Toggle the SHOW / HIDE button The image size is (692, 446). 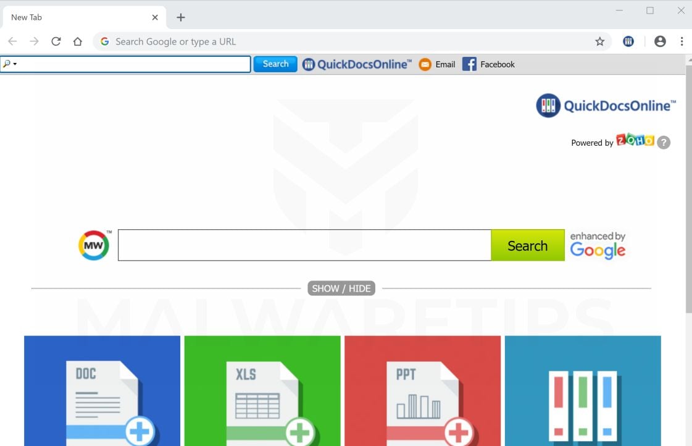coord(341,288)
